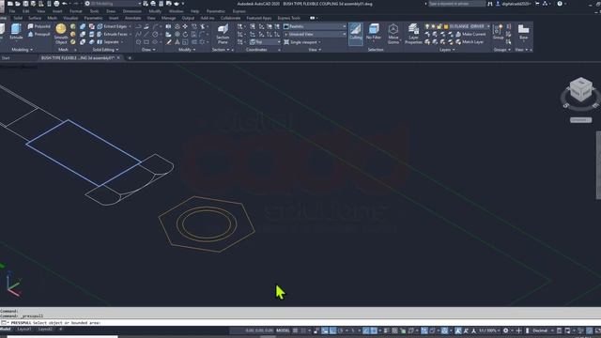This screenshot has width=601, height=338.
Task: Click the Smooth Object mesh tool
Action: pyautogui.click(x=61, y=34)
